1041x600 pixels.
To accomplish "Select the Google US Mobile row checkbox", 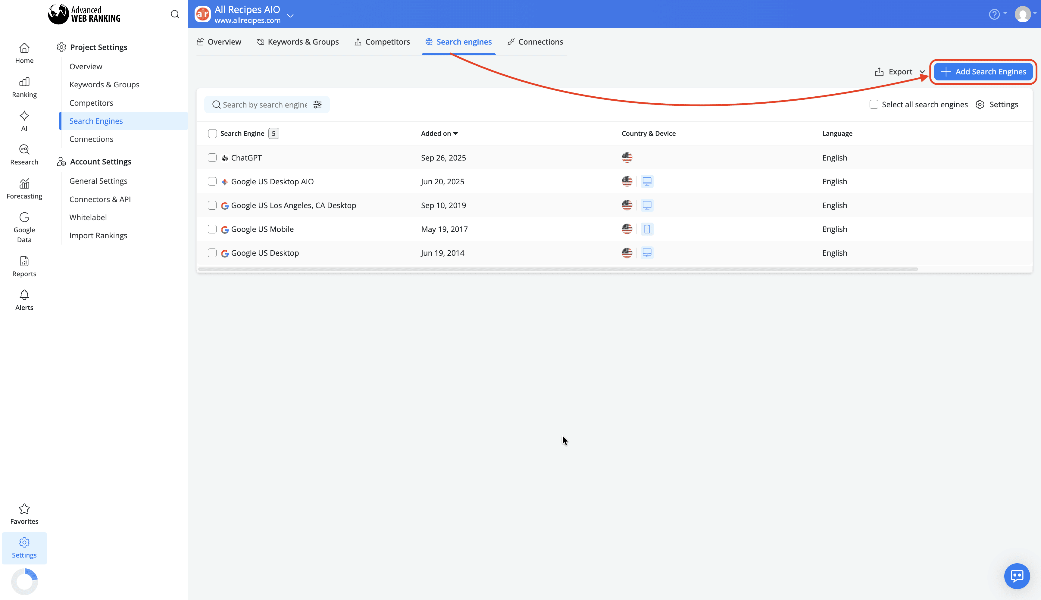I will 212,229.
